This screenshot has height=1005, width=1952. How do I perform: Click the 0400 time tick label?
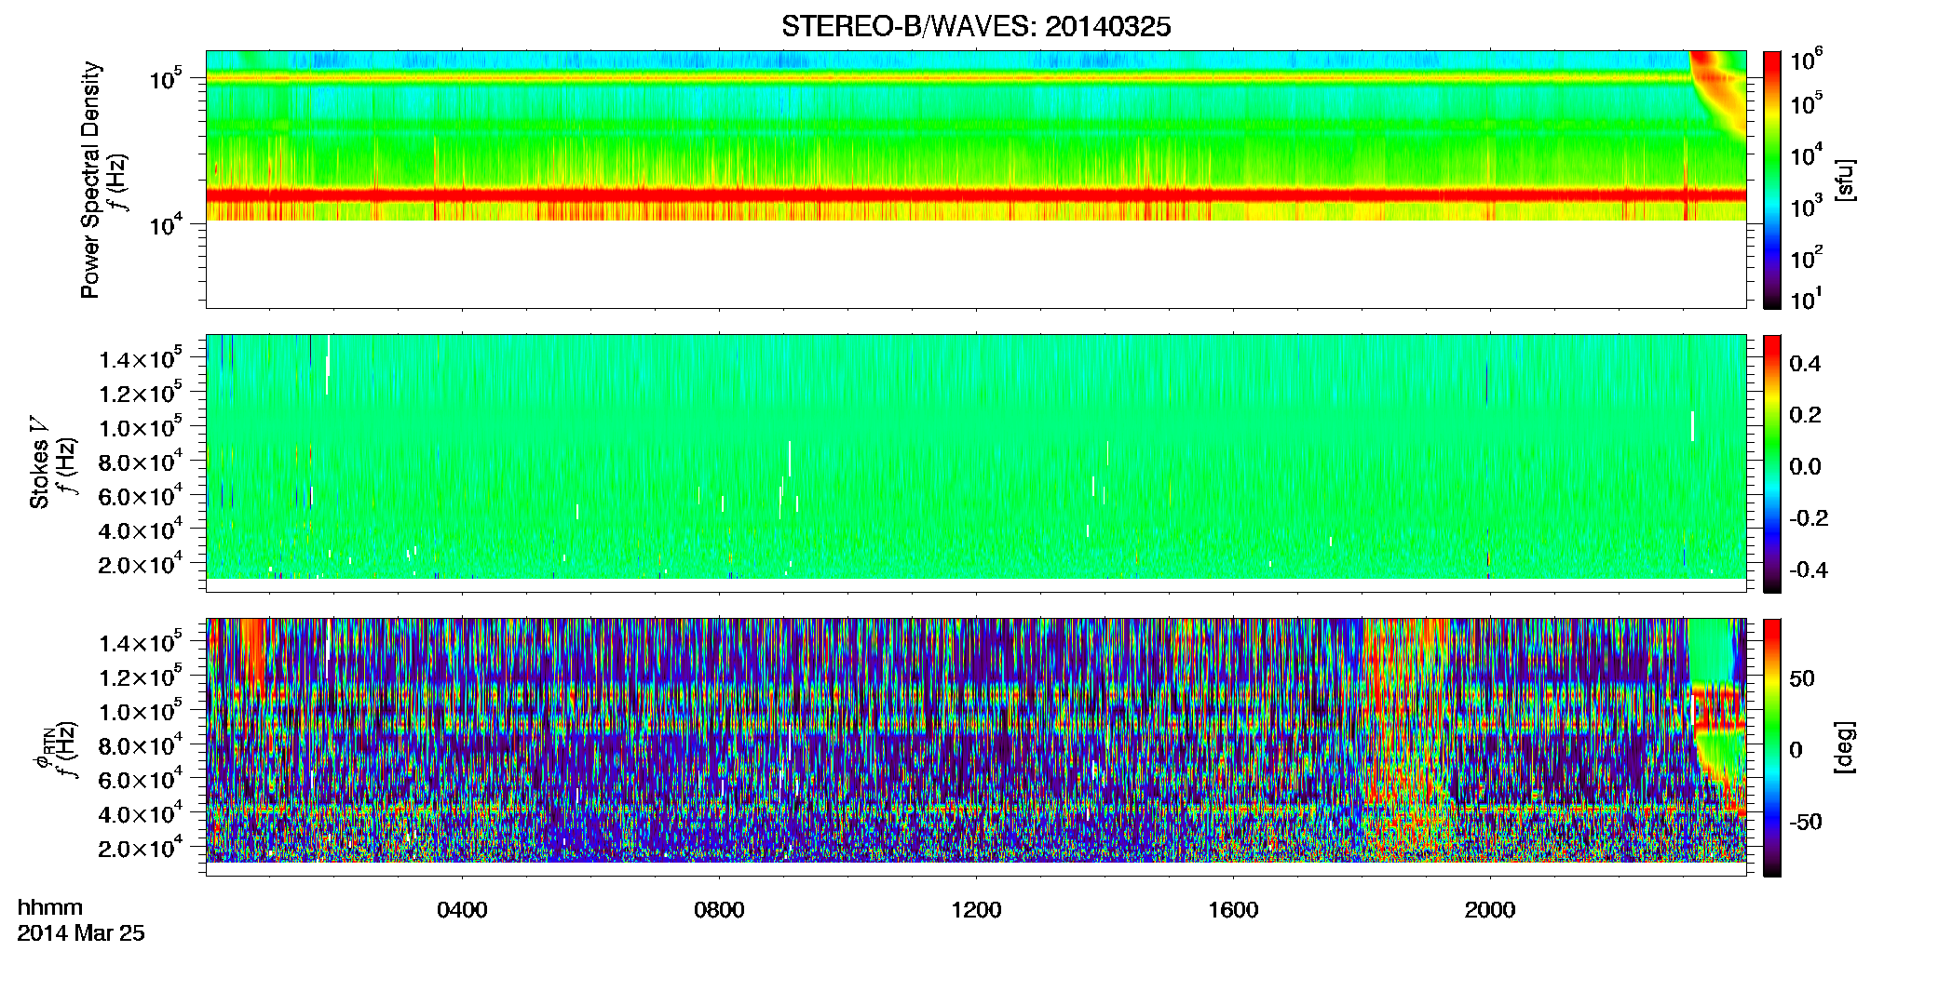tap(462, 910)
